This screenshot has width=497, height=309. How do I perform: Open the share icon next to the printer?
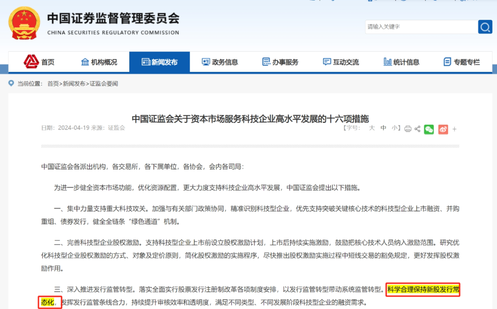coord(417,129)
